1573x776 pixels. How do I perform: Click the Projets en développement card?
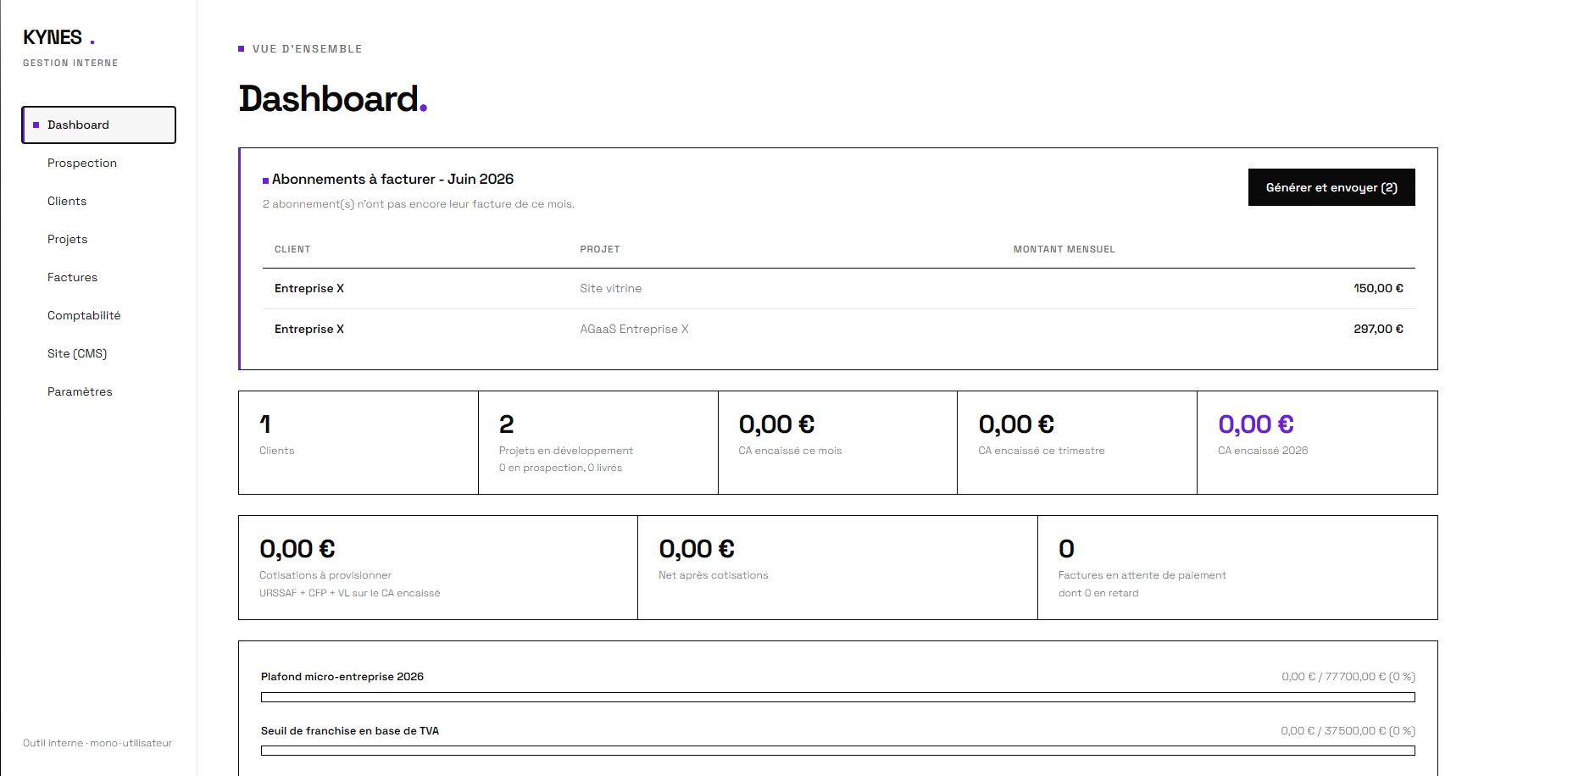point(598,442)
